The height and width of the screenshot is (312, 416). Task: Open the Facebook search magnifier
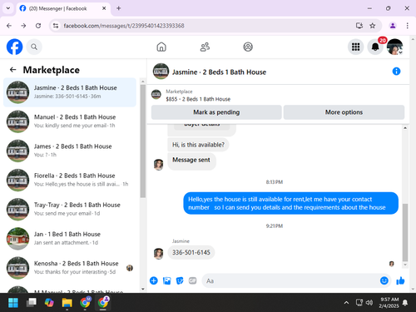[34, 47]
